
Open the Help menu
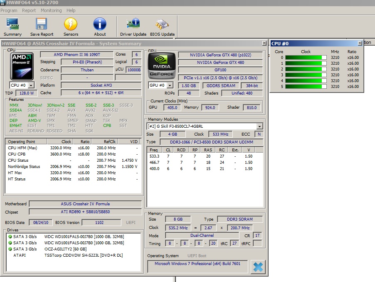pos(71,10)
